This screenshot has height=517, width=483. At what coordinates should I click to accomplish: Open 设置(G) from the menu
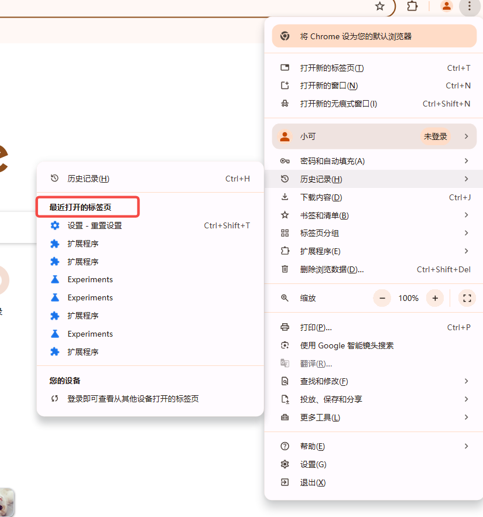pos(374,464)
